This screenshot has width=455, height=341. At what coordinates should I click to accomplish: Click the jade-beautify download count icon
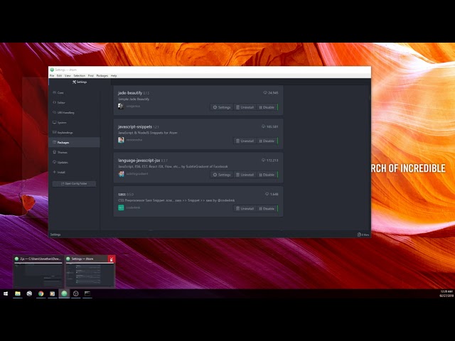[x=265, y=93]
